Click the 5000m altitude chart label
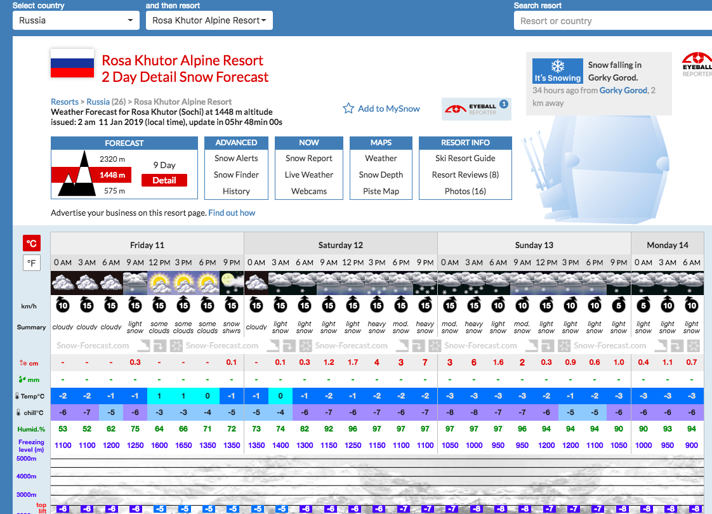The image size is (712, 514). [x=27, y=459]
